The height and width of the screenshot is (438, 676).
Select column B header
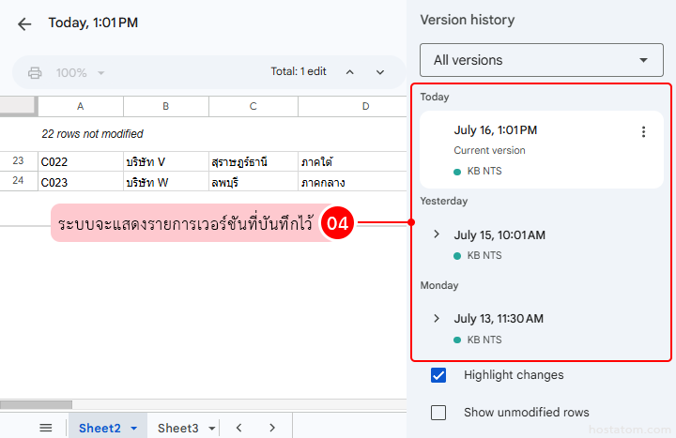(x=166, y=106)
